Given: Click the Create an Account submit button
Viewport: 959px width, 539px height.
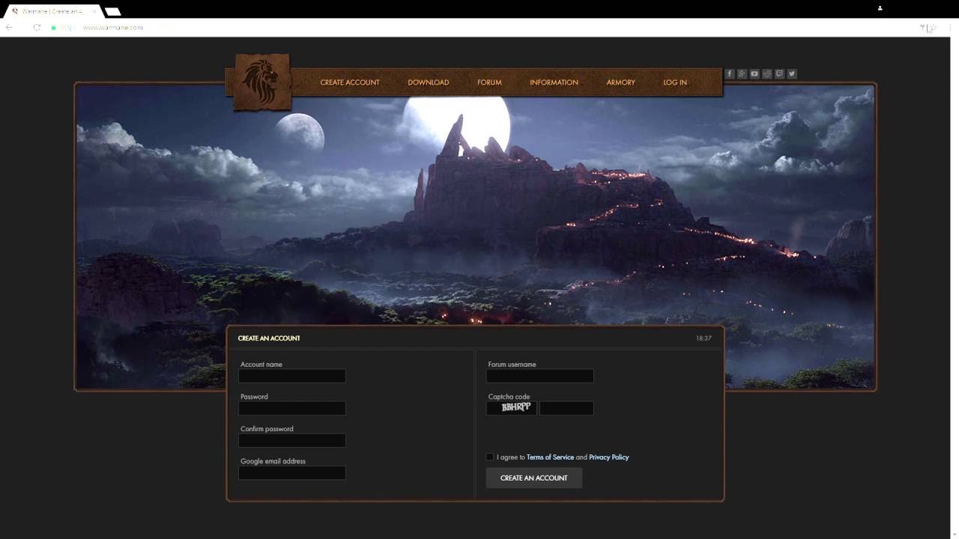Looking at the screenshot, I should pyautogui.click(x=534, y=478).
